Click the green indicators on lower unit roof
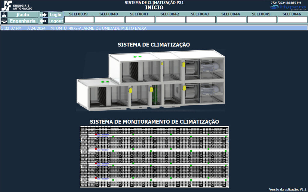This screenshot has width=308, height=192. pyautogui.click(x=105, y=82)
